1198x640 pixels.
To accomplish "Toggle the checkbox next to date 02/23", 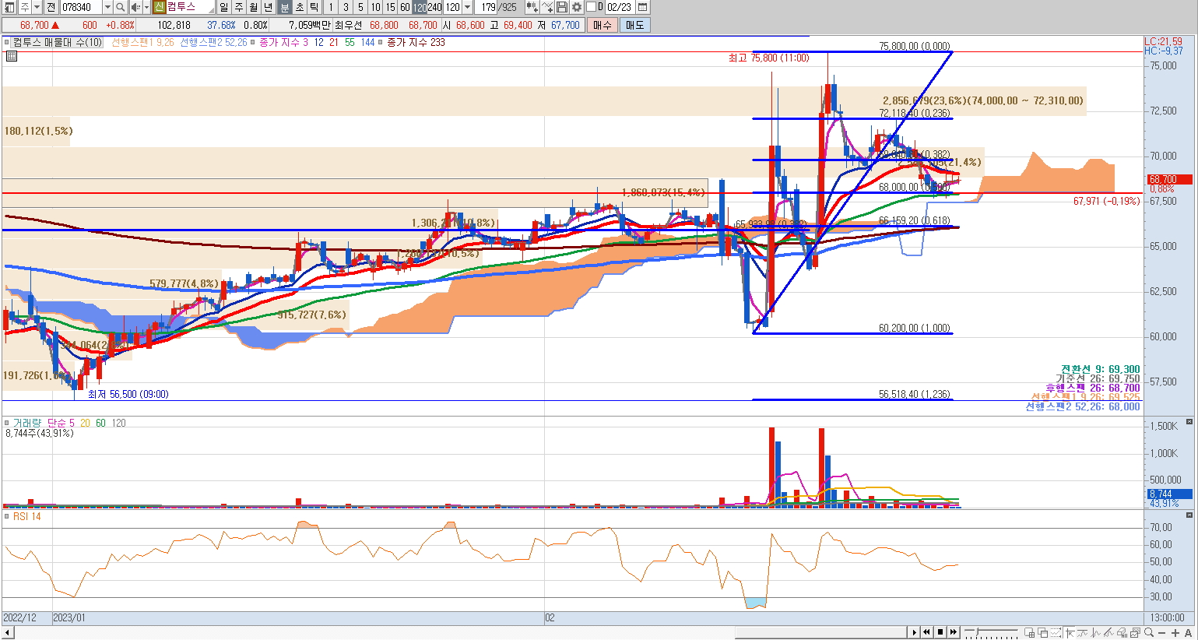I will click(x=591, y=7).
